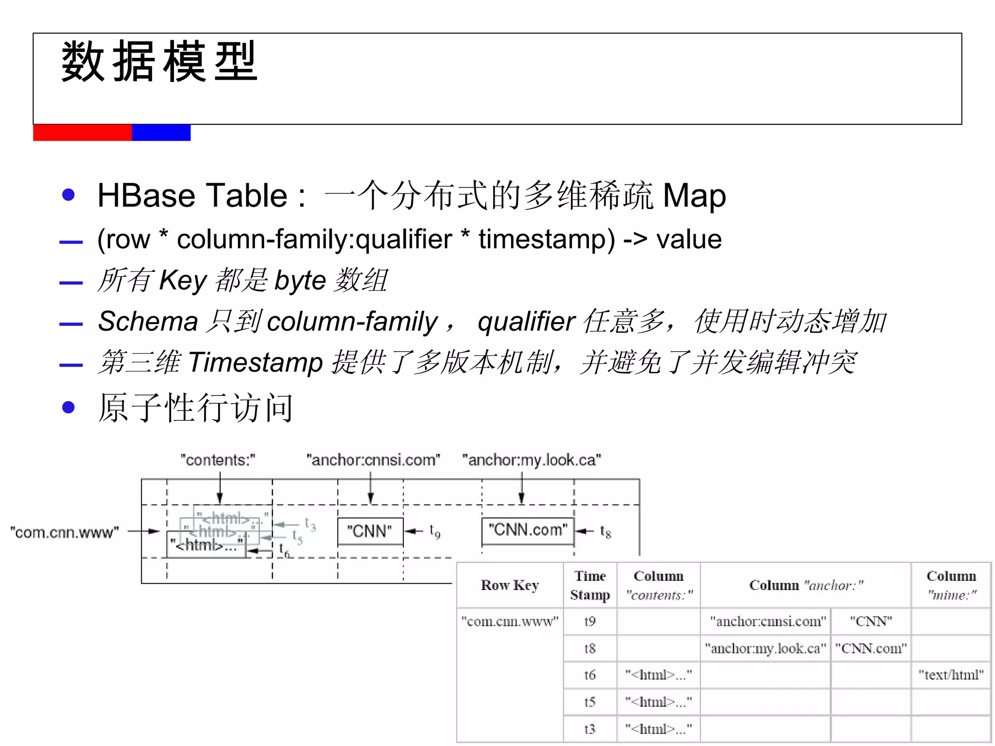The width and height of the screenshot is (995, 746).
Task: Click the "contents:" label in diagram
Action: [x=218, y=459]
